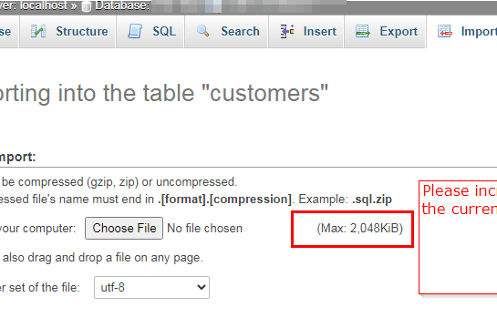Click the database cylinder icon in breadcrumb
Viewport: 497px width, 328px height.
tap(87, 6)
